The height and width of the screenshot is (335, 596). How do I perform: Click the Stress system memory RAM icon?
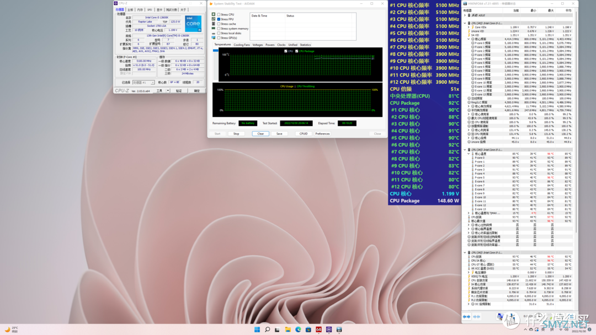(x=214, y=29)
